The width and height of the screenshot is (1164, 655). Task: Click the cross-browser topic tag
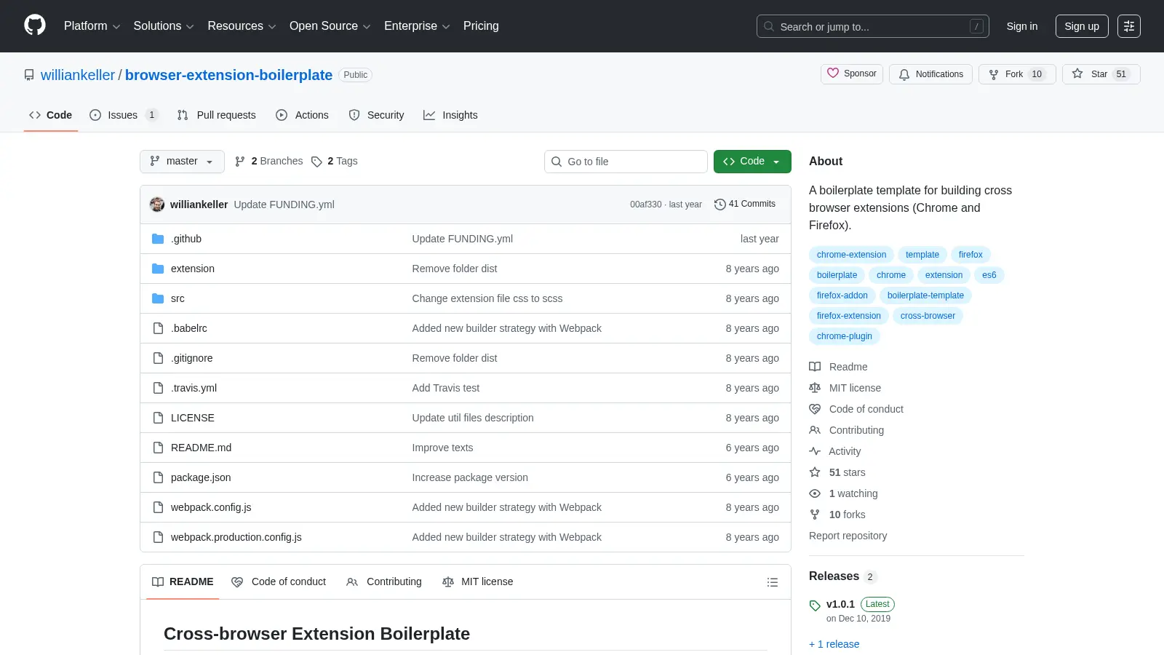(x=928, y=316)
